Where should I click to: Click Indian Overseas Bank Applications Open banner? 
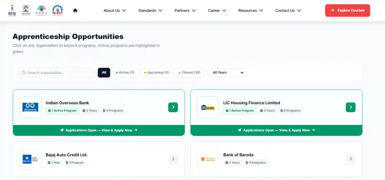point(99,130)
